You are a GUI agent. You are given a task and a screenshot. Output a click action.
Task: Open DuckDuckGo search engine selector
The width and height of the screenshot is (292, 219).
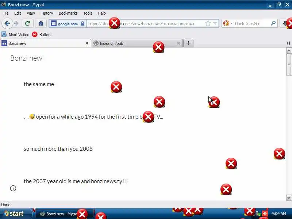pyautogui.click(x=228, y=24)
